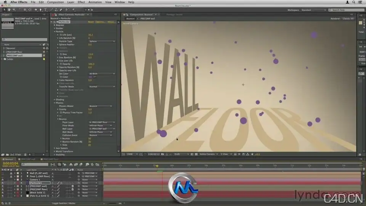Select the Unified Camera tool
The height and width of the screenshot is (206, 366).
pyautogui.click(x=25, y=10)
